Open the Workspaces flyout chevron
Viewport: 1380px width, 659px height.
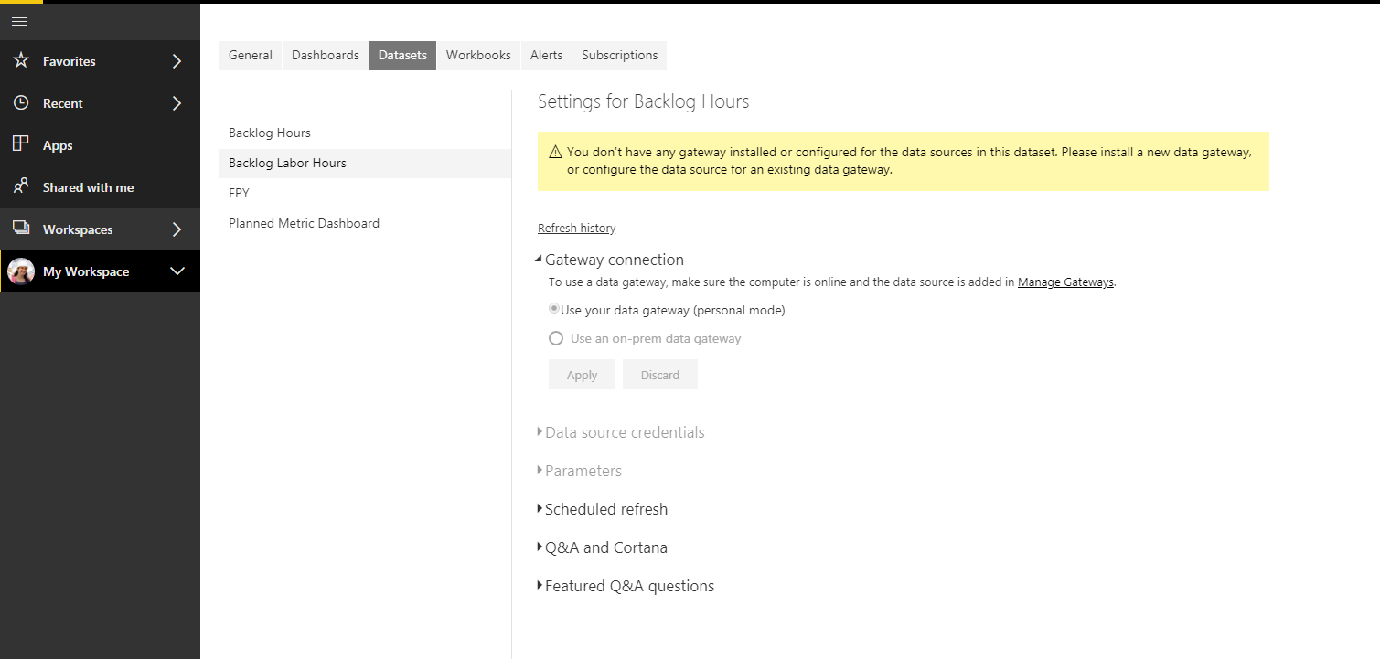tap(177, 229)
